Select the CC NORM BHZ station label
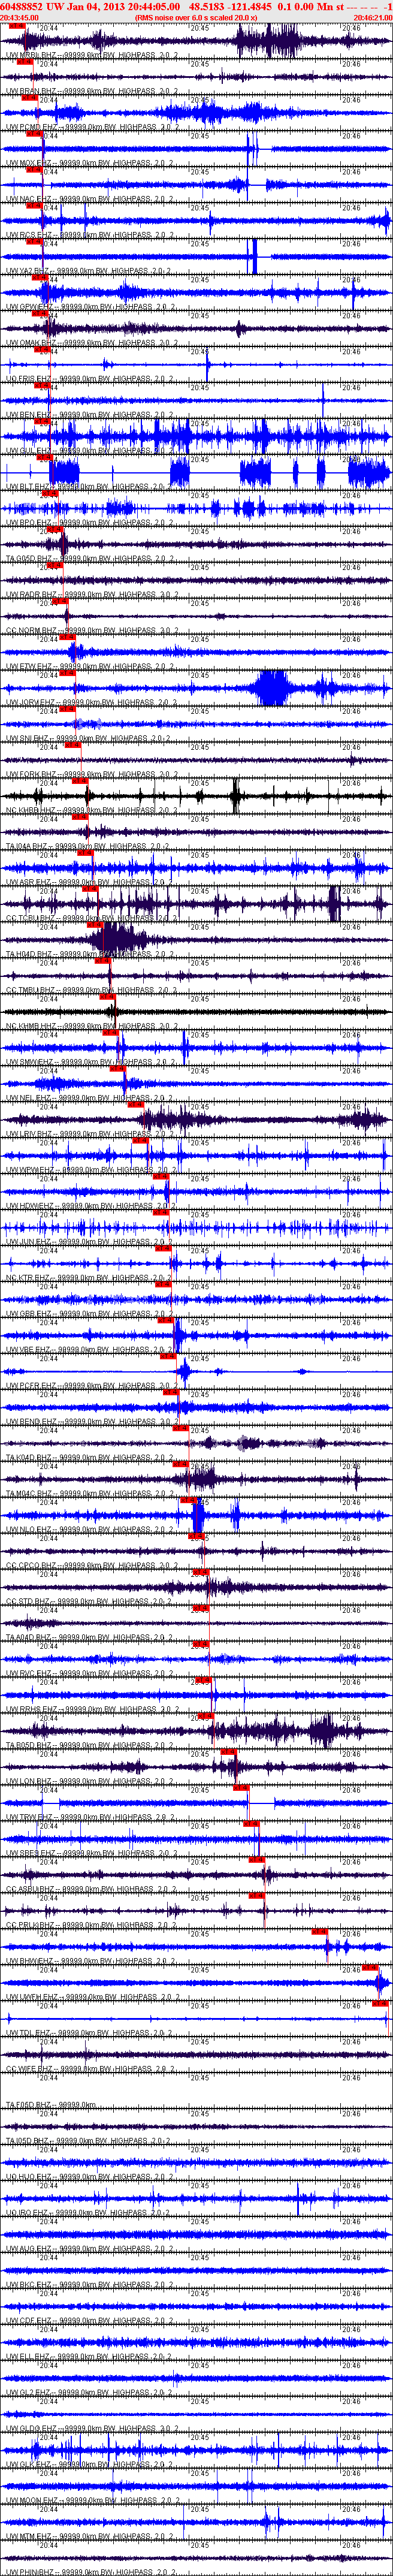Image resolution: width=393 pixels, height=2576 pixels. pyautogui.click(x=92, y=631)
